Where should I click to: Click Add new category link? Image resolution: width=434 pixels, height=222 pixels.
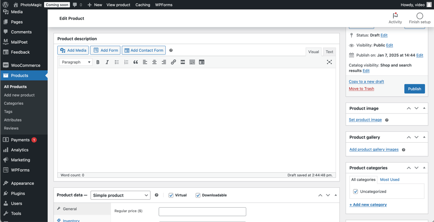(368, 205)
